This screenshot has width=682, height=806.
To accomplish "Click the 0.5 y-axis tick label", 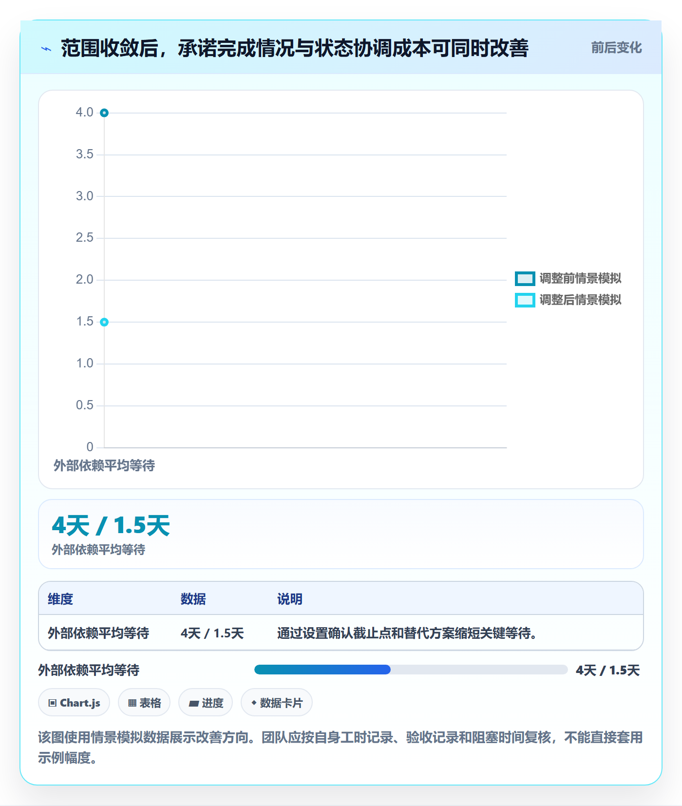I will pyautogui.click(x=84, y=405).
